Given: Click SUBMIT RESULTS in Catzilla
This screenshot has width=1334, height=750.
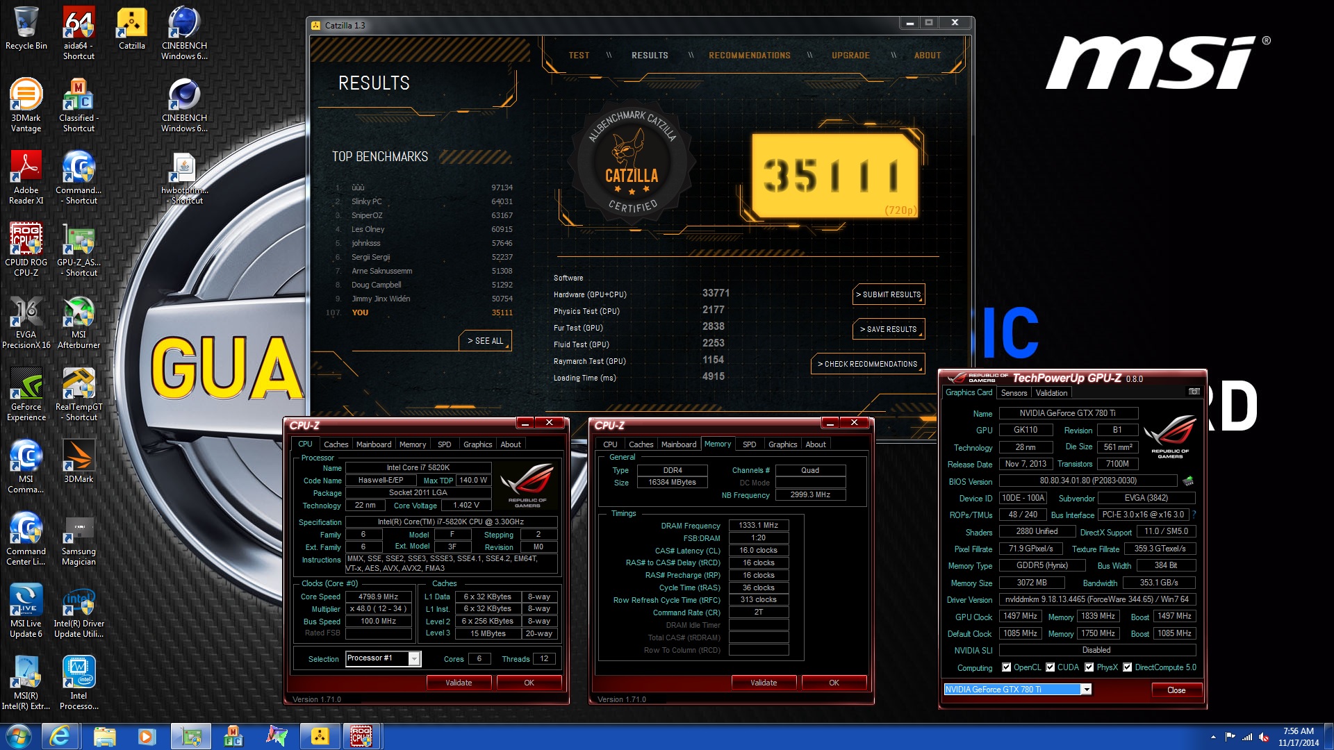Looking at the screenshot, I should pyautogui.click(x=889, y=294).
